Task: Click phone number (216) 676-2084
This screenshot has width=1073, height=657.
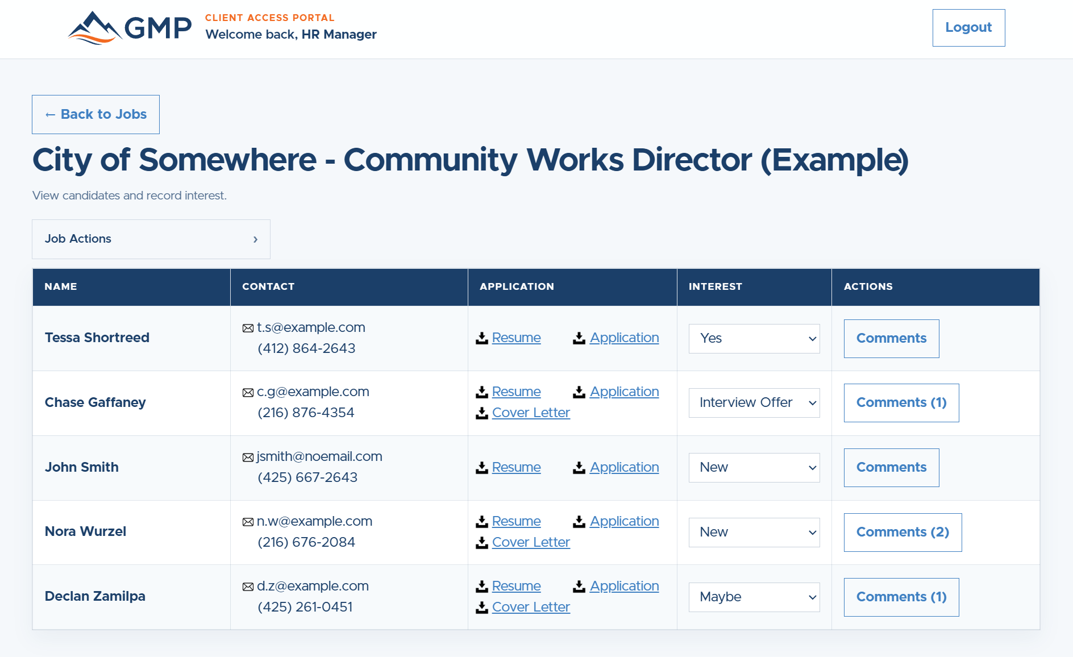Action: click(x=307, y=543)
